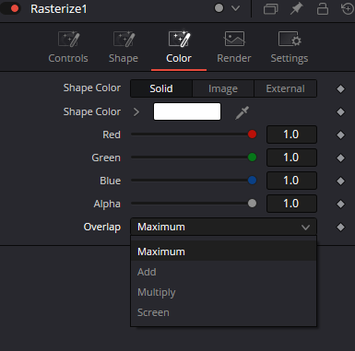Click the Red label
This screenshot has width=355, height=351.
112,135
